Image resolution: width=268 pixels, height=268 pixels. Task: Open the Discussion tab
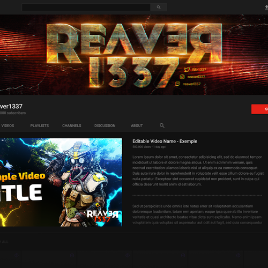105,125
